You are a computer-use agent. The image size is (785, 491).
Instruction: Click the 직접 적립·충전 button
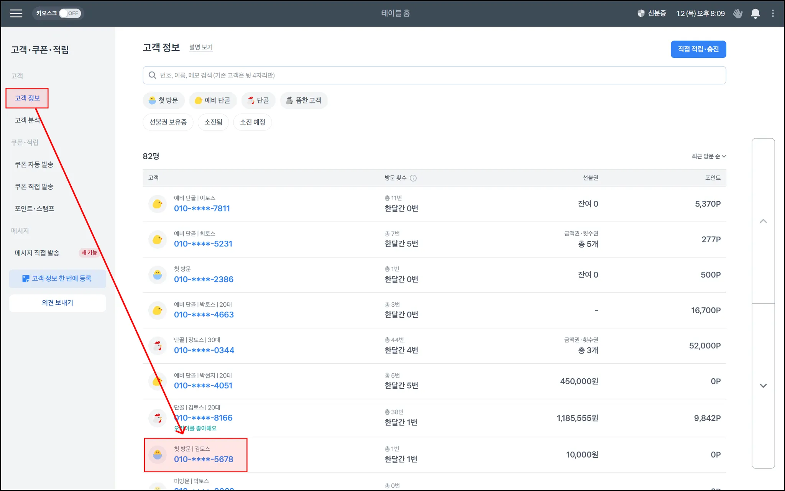click(x=698, y=49)
